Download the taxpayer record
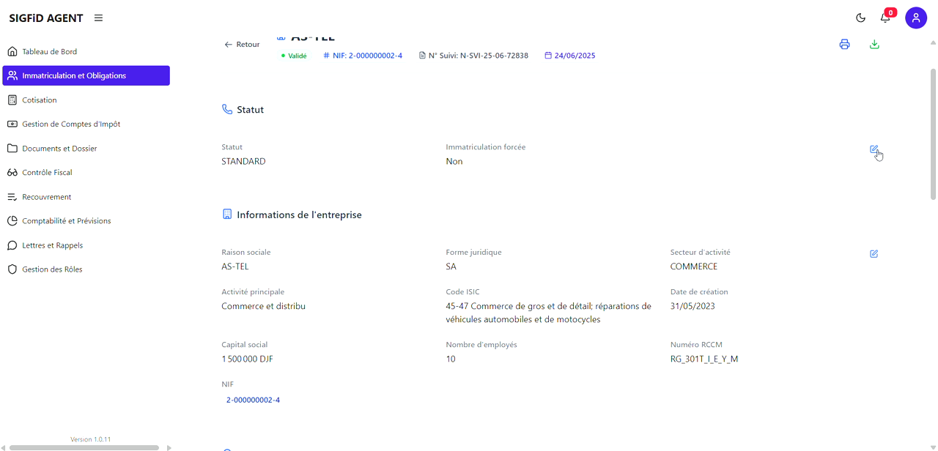Screen dimensions: 938x451 874,45
